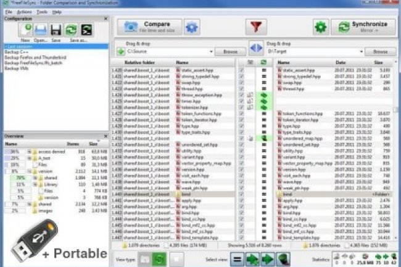Expand the A_test folder node
The image size is (401, 267).
tap(29, 158)
